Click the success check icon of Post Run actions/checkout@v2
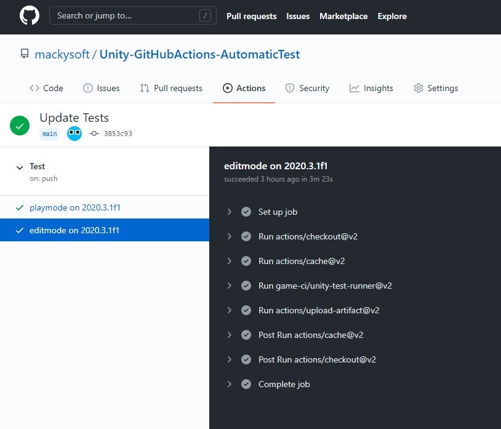 (x=246, y=359)
